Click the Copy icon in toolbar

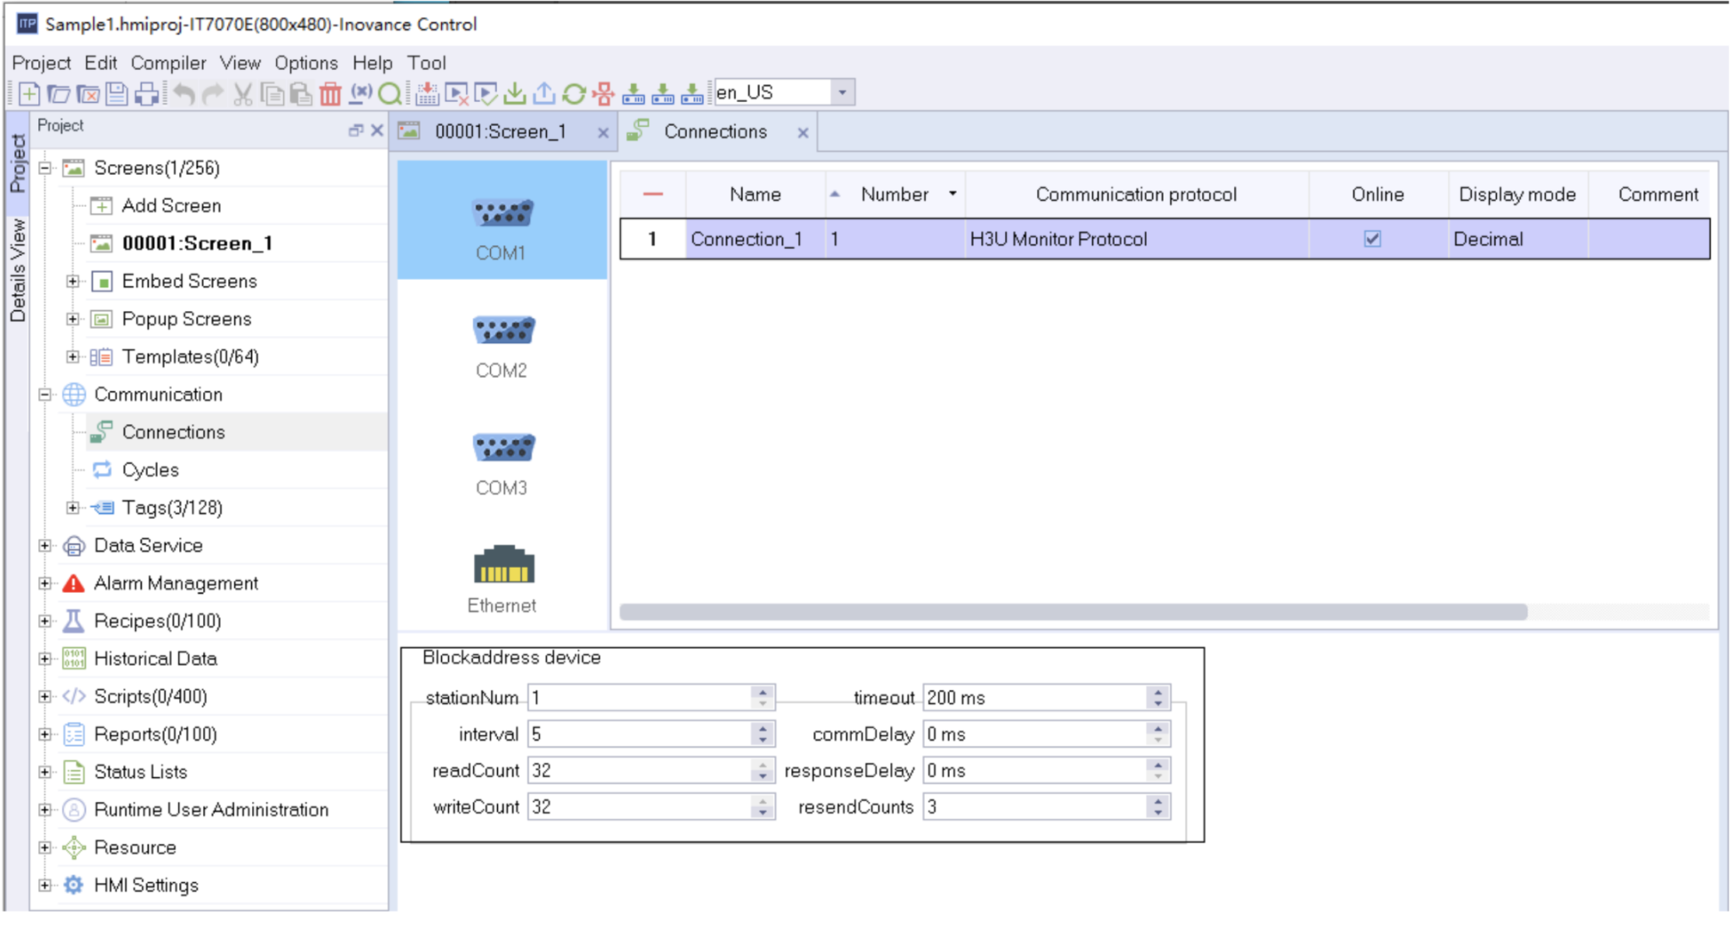(x=272, y=94)
